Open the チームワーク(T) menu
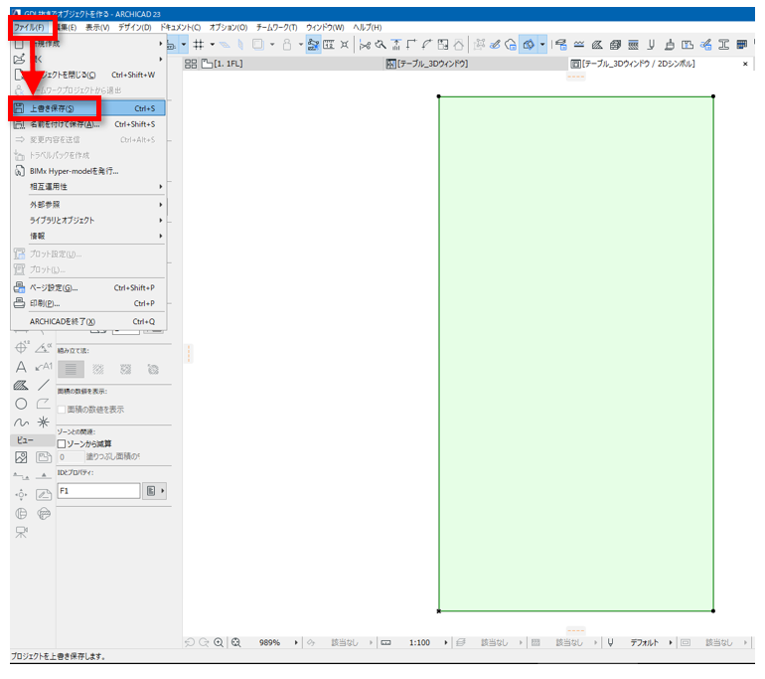Image resolution: width=765 pixels, height=679 pixels. (276, 27)
